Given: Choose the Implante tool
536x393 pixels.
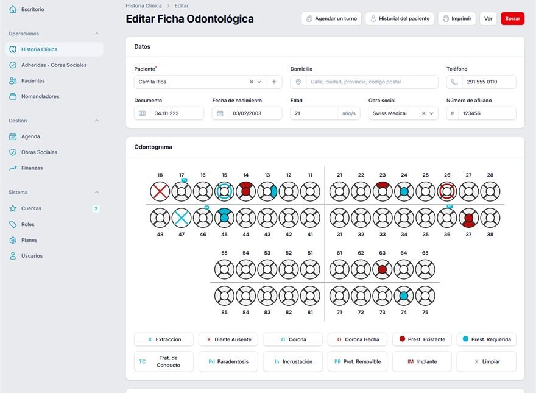Looking at the screenshot, I should point(422,361).
